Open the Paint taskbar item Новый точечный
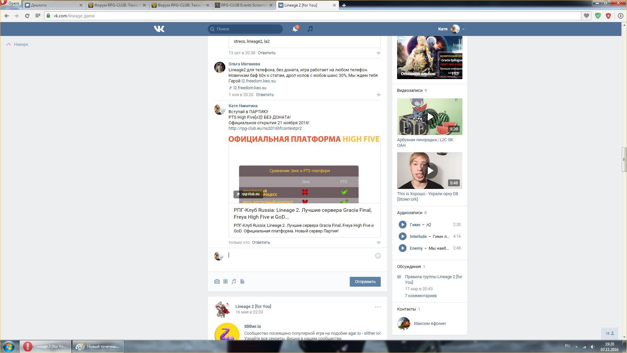Viewport: 627px width, 353px height. (x=98, y=346)
